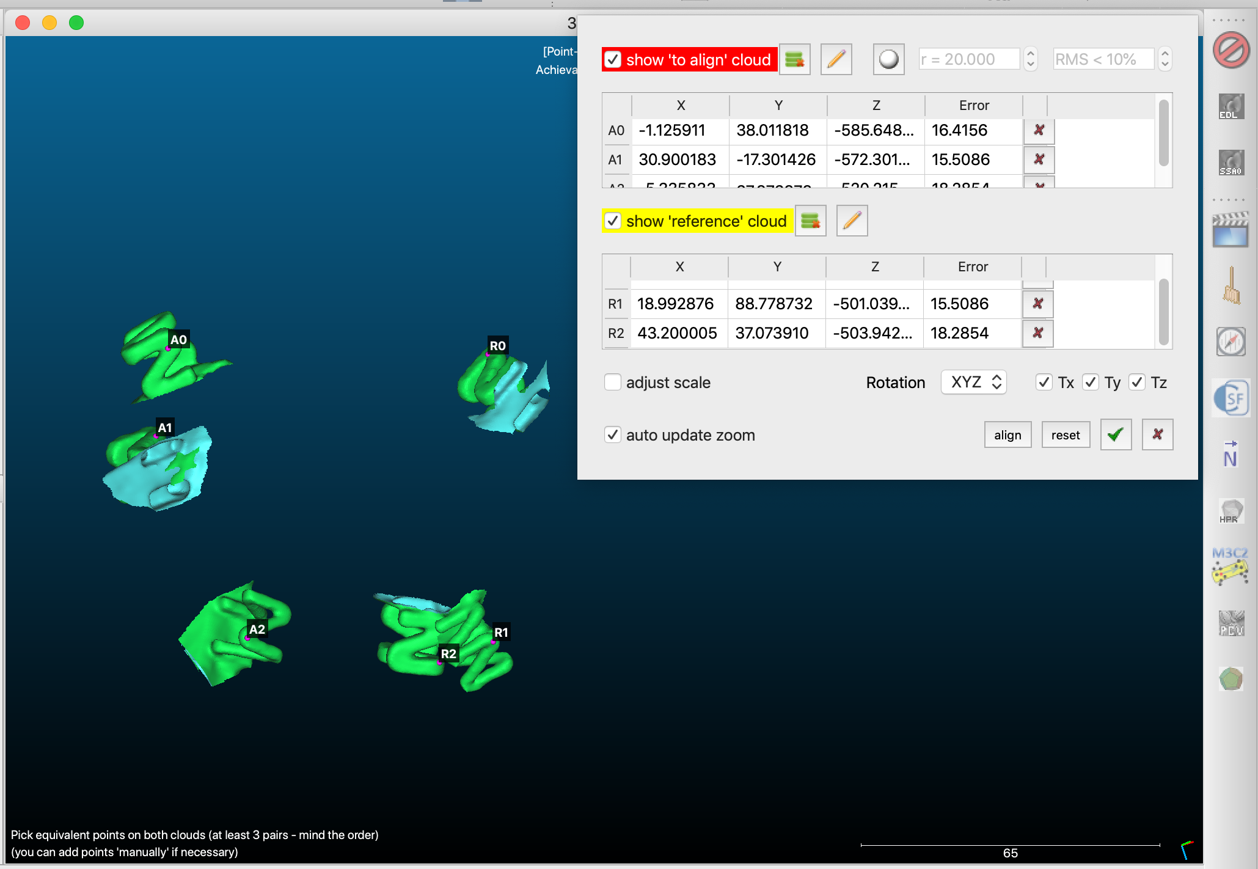This screenshot has width=1258, height=869.
Task: Click the compute normals N icon
Action: pyautogui.click(x=1231, y=454)
